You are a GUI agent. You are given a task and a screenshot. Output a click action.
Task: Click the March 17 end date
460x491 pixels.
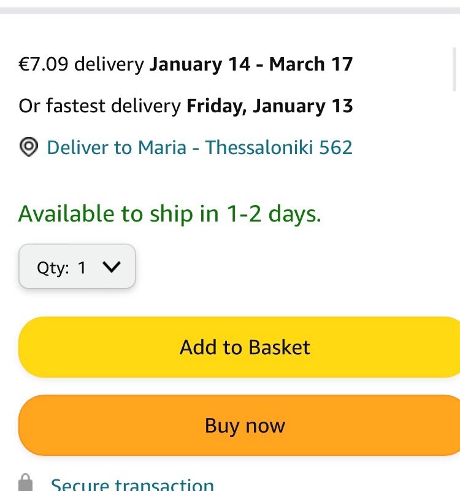tap(311, 64)
